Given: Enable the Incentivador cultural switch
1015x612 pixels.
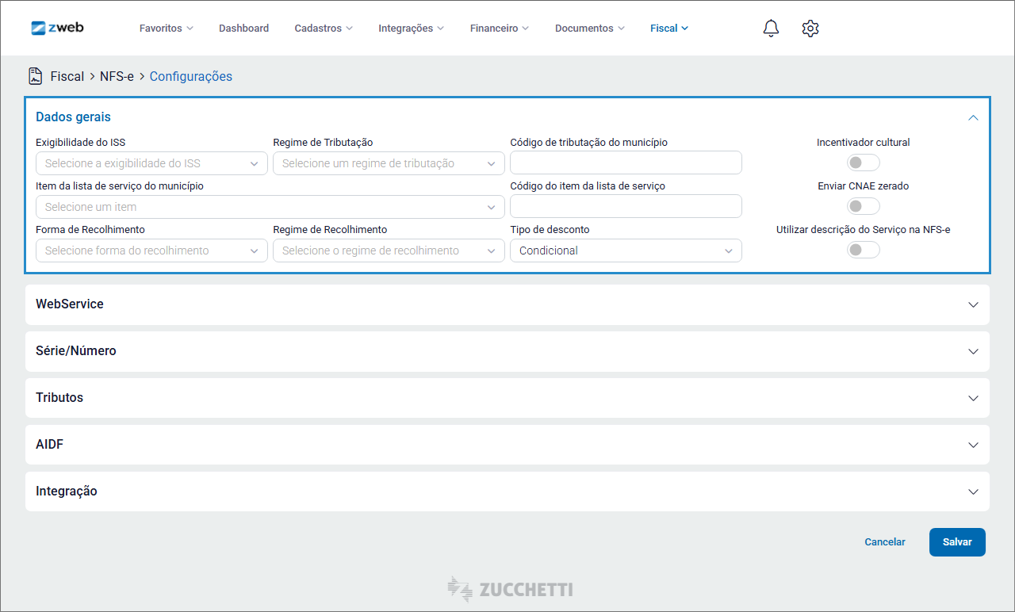Looking at the screenshot, I should (x=863, y=163).
